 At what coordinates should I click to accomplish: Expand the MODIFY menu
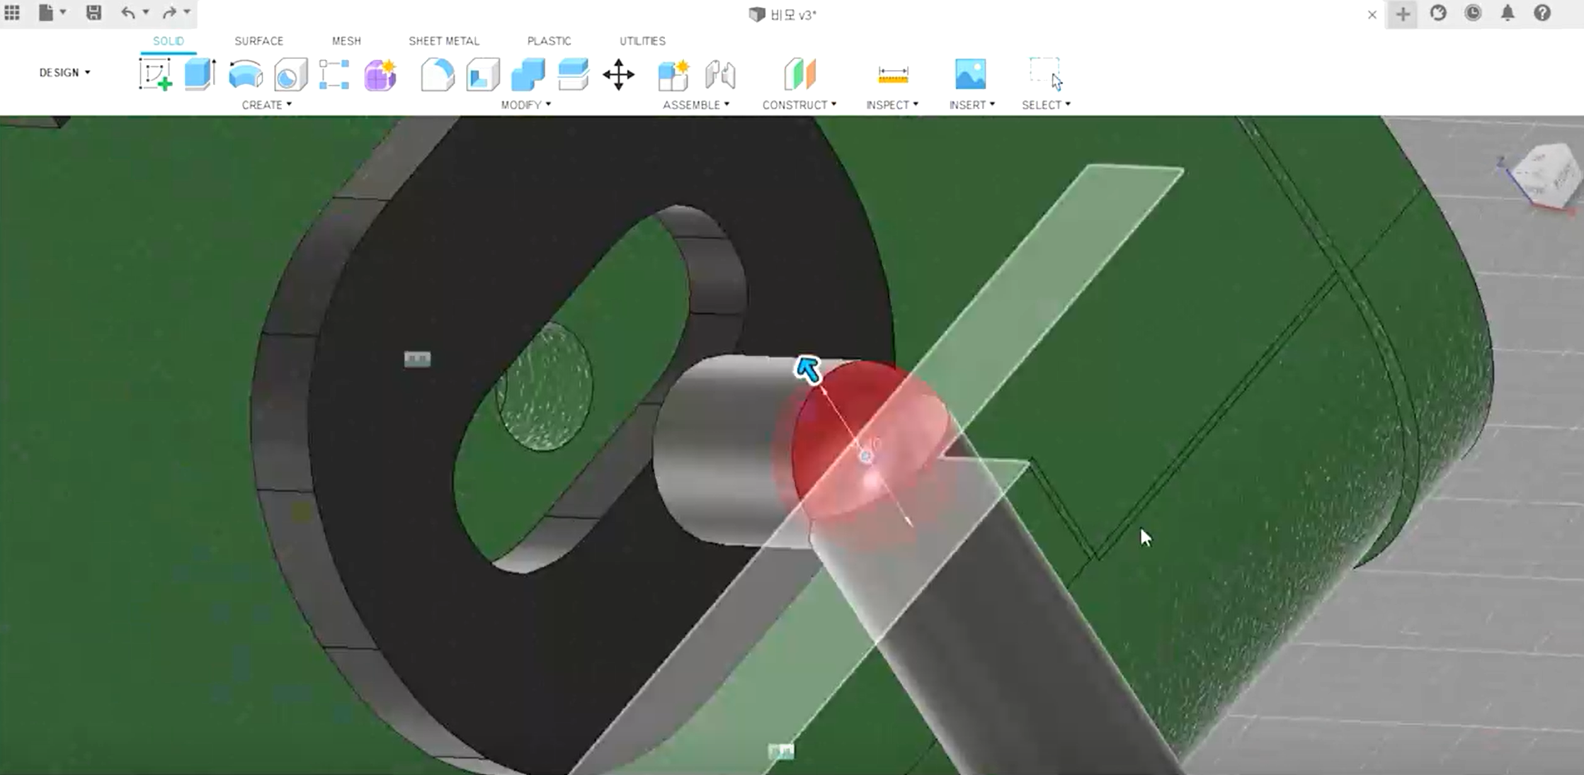pos(525,105)
